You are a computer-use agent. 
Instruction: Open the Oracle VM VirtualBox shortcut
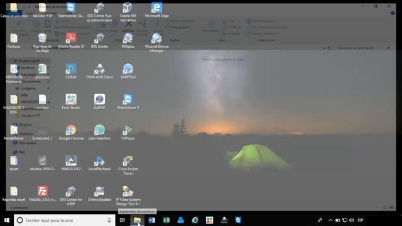click(x=128, y=13)
